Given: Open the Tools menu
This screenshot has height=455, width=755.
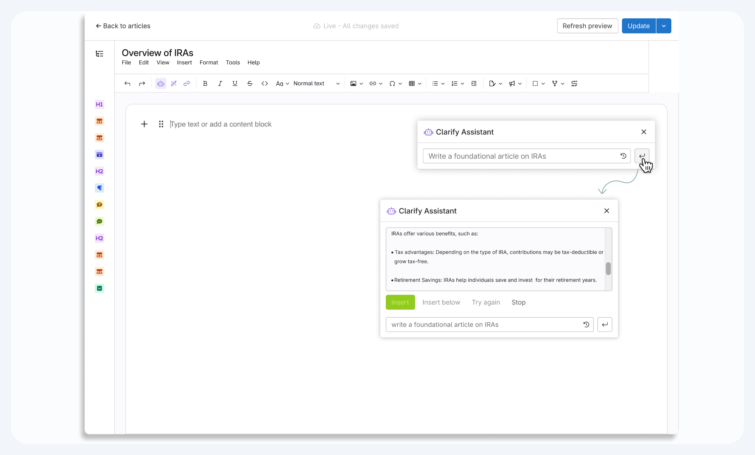Looking at the screenshot, I should pos(233,63).
